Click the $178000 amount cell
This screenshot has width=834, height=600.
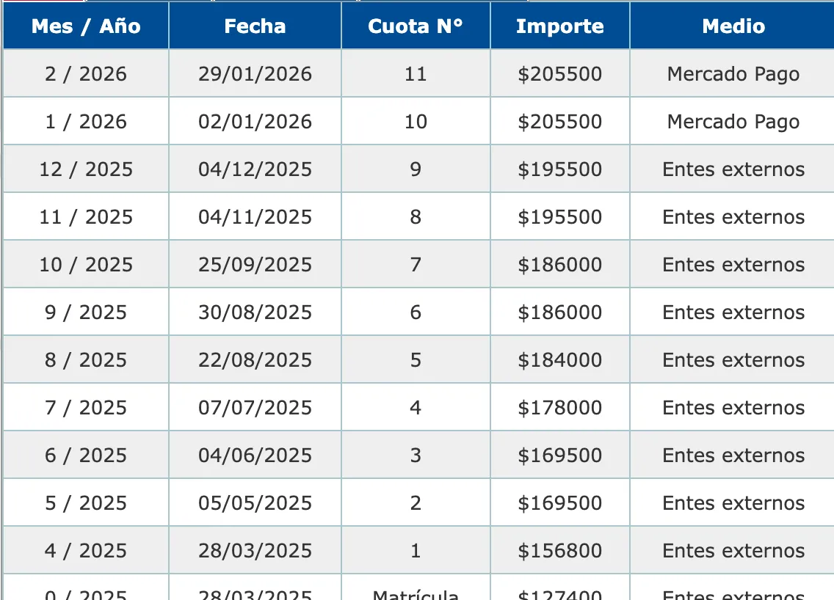click(x=559, y=408)
